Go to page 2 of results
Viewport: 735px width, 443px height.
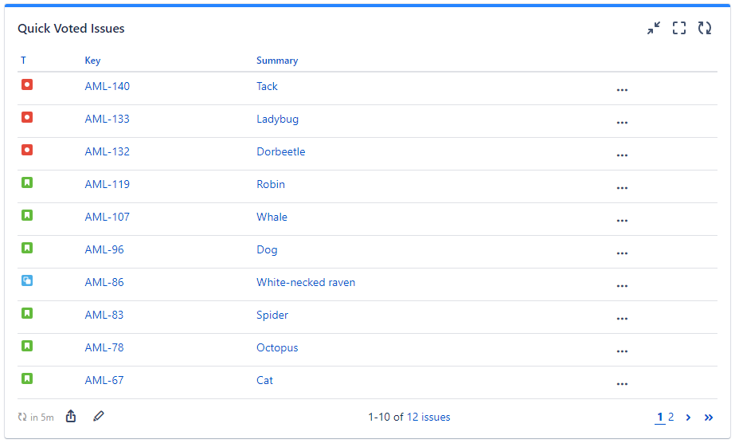[x=671, y=417]
